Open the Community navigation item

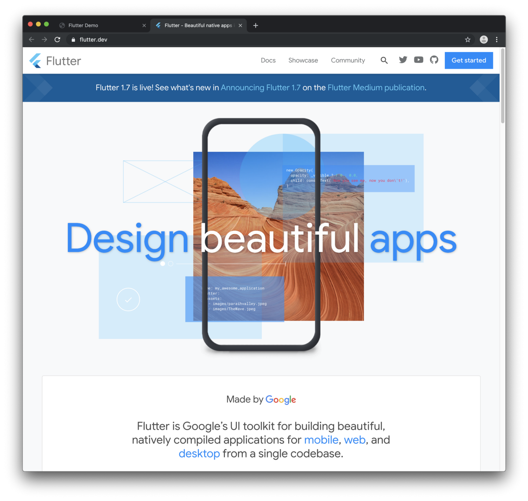pyautogui.click(x=348, y=60)
